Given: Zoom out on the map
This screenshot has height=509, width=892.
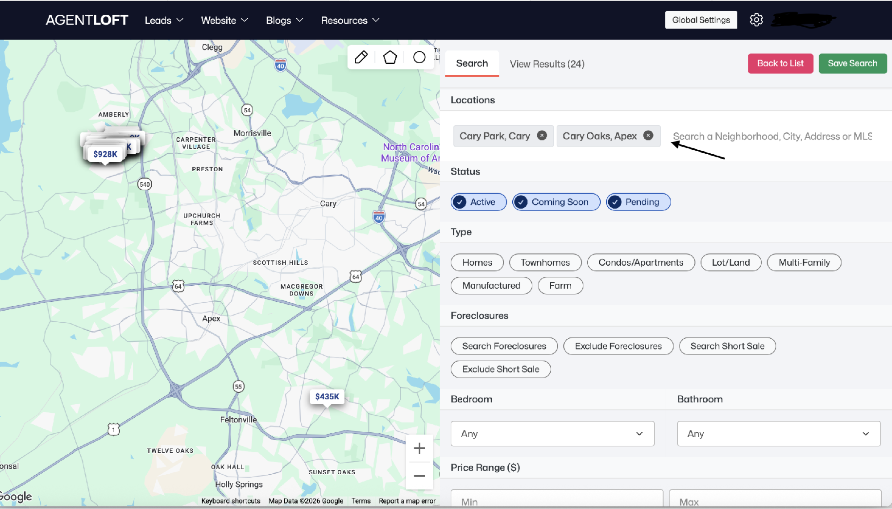Looking at the screenshot, I should tap(419, 476).
